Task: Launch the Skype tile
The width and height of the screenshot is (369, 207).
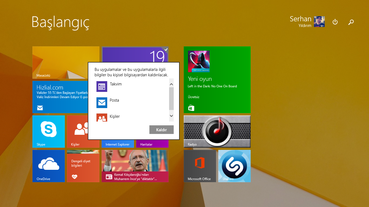Action: 49,132
